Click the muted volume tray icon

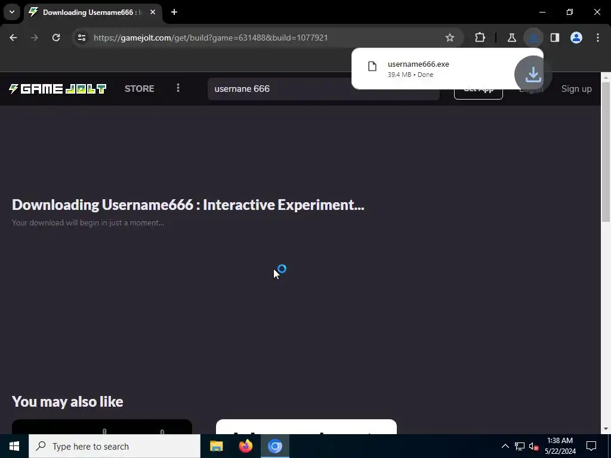[x=533, y=446]
